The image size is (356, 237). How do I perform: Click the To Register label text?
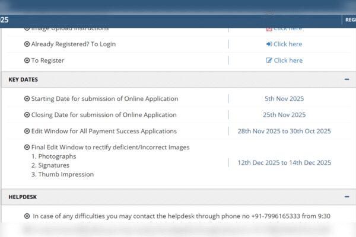pos(47,60)
